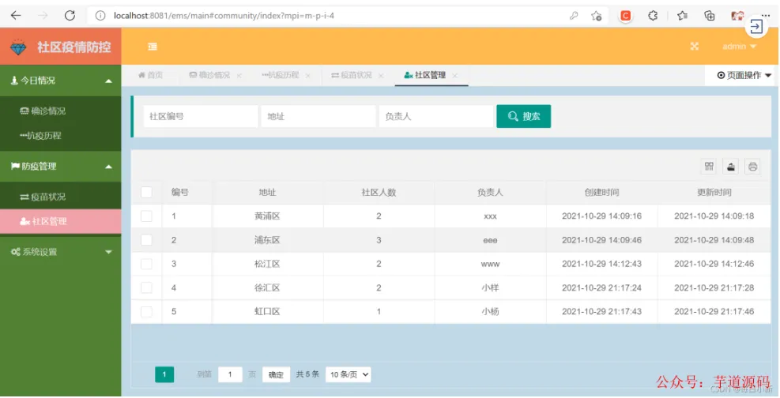
Task: Click the 更新时间 column header
Action: [714, 193]
